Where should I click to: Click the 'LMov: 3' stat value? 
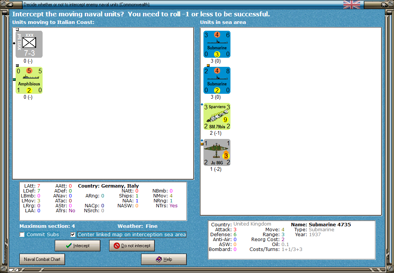31,201
